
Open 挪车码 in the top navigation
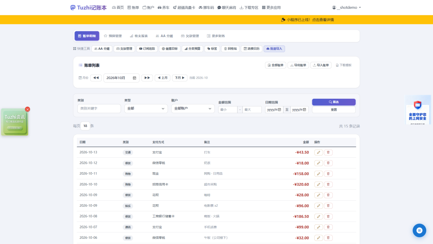point(206,8)
